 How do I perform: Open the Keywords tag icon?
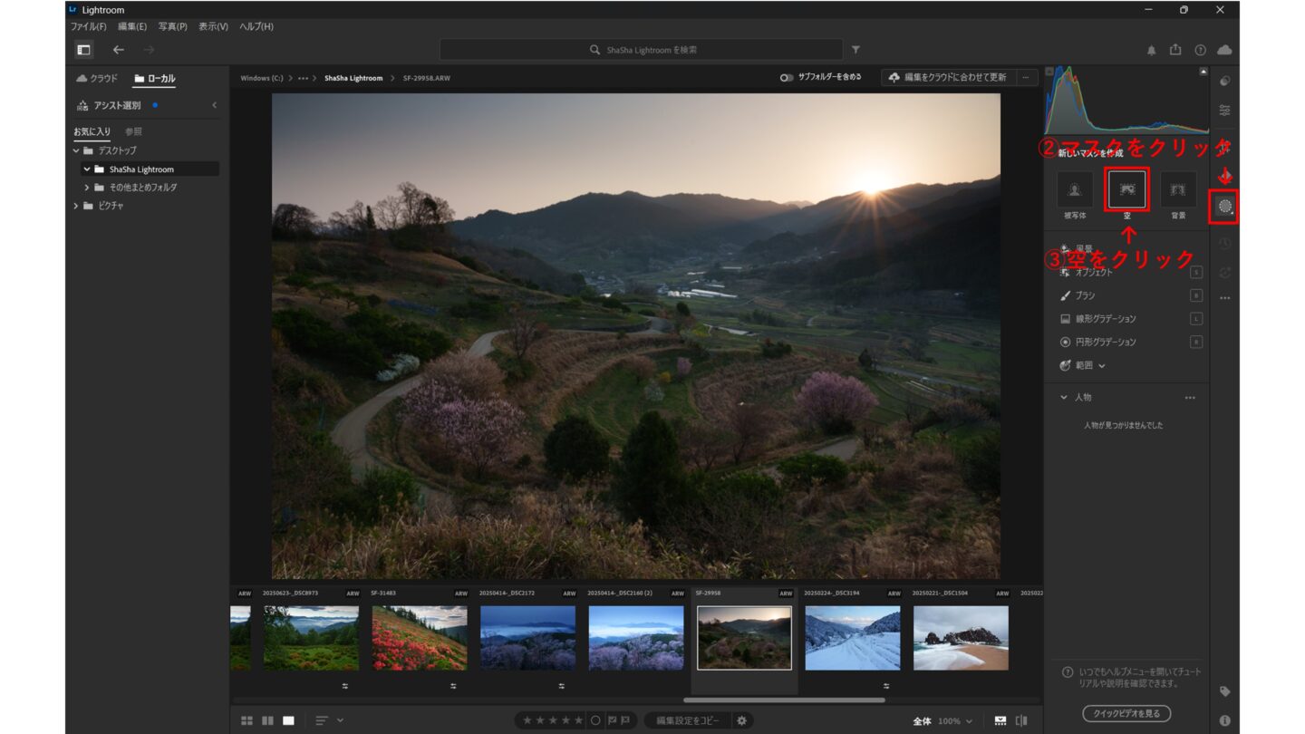click(x=1224, y=691)
